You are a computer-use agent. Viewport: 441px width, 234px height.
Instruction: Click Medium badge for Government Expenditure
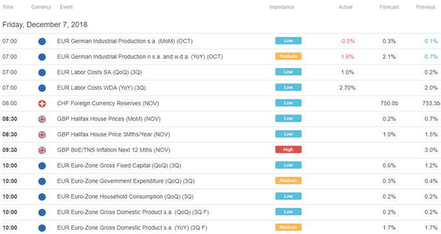point(289,181)
